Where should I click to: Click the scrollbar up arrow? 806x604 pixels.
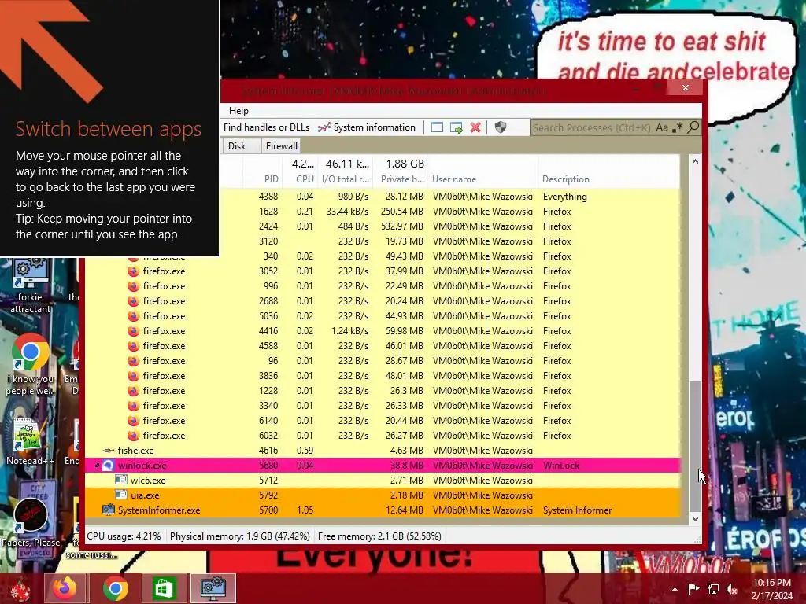pyautogui.click(x=695, y=161)
